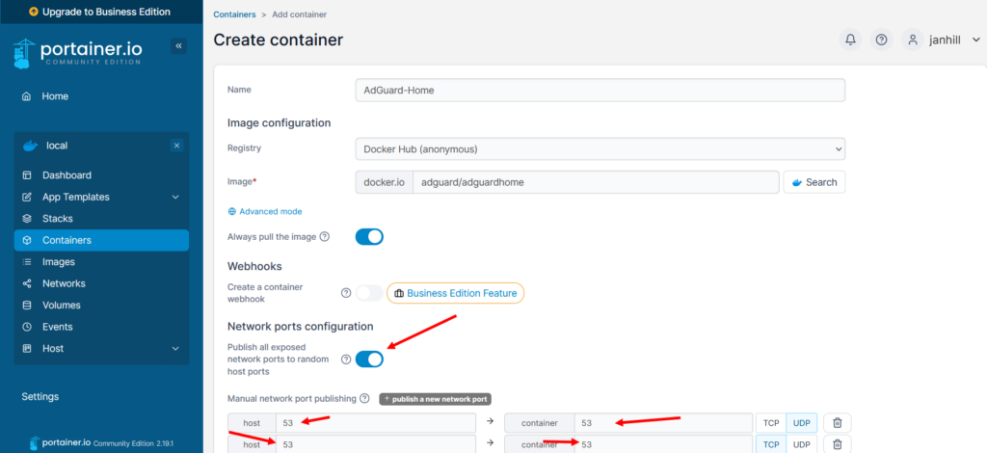Viewport: 987px width, 453px height.
Task: Click help icon next to Always pull the image
Action: pos(325,236)
